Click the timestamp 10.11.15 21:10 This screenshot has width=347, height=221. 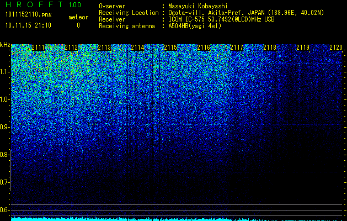28,25
